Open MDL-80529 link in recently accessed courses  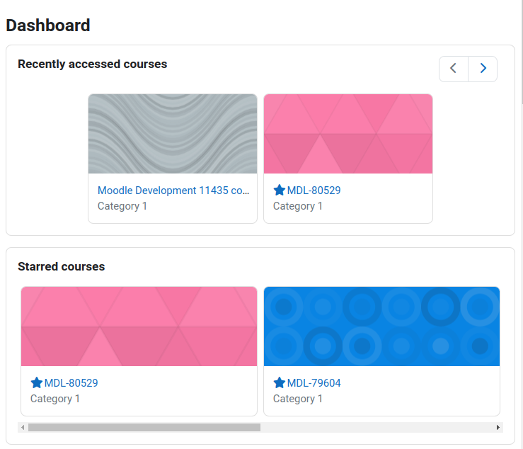click(314, 191)
